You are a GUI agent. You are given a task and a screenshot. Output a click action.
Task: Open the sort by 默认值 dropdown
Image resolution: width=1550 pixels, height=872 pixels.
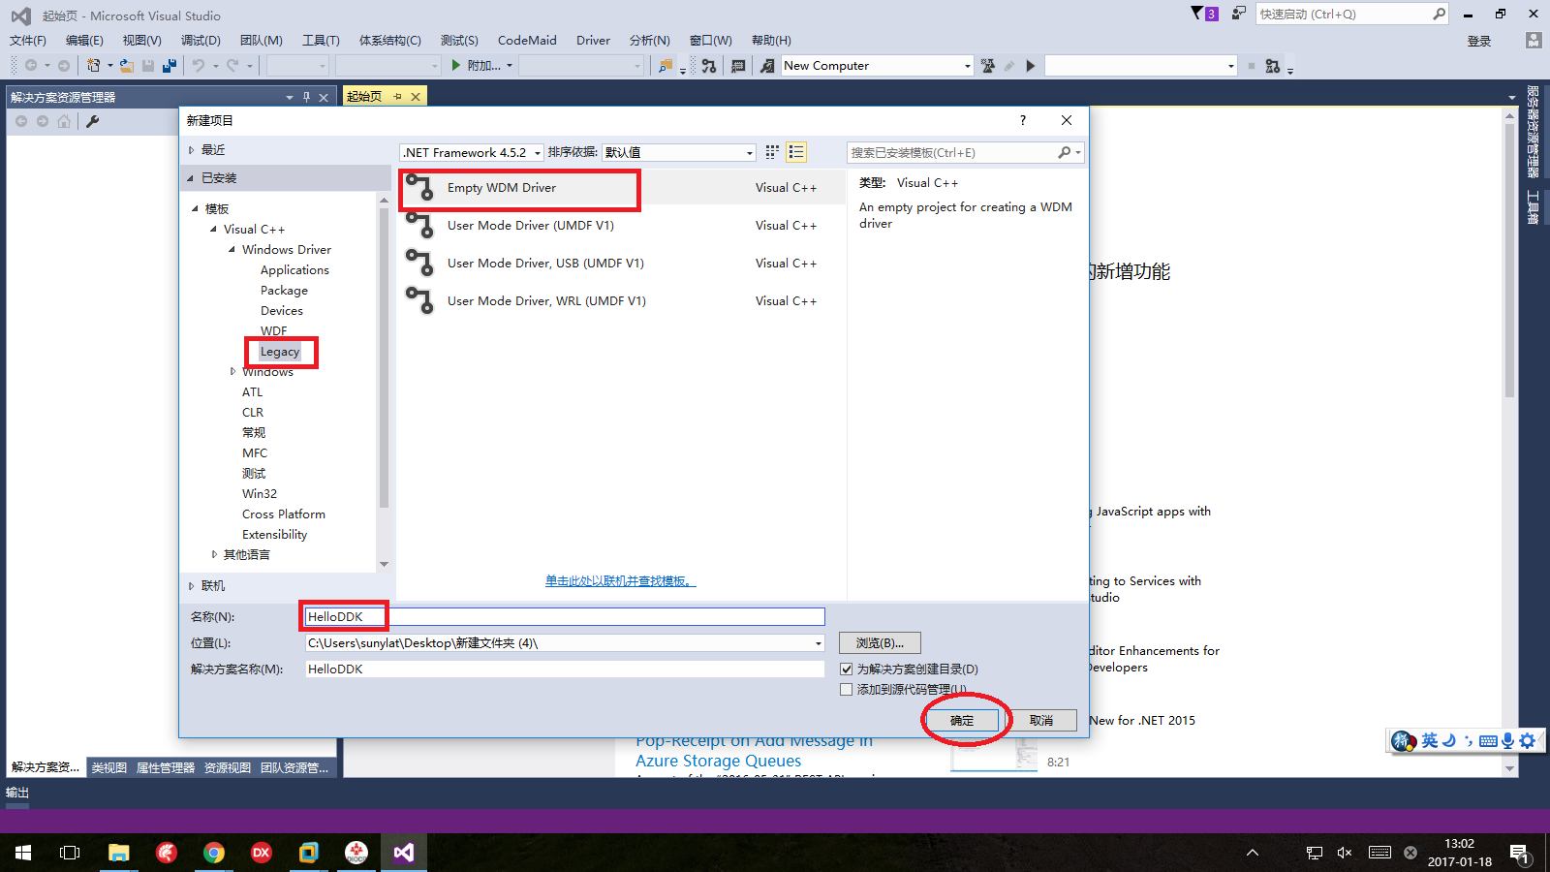pyautogui.click(x=678, y=152)
